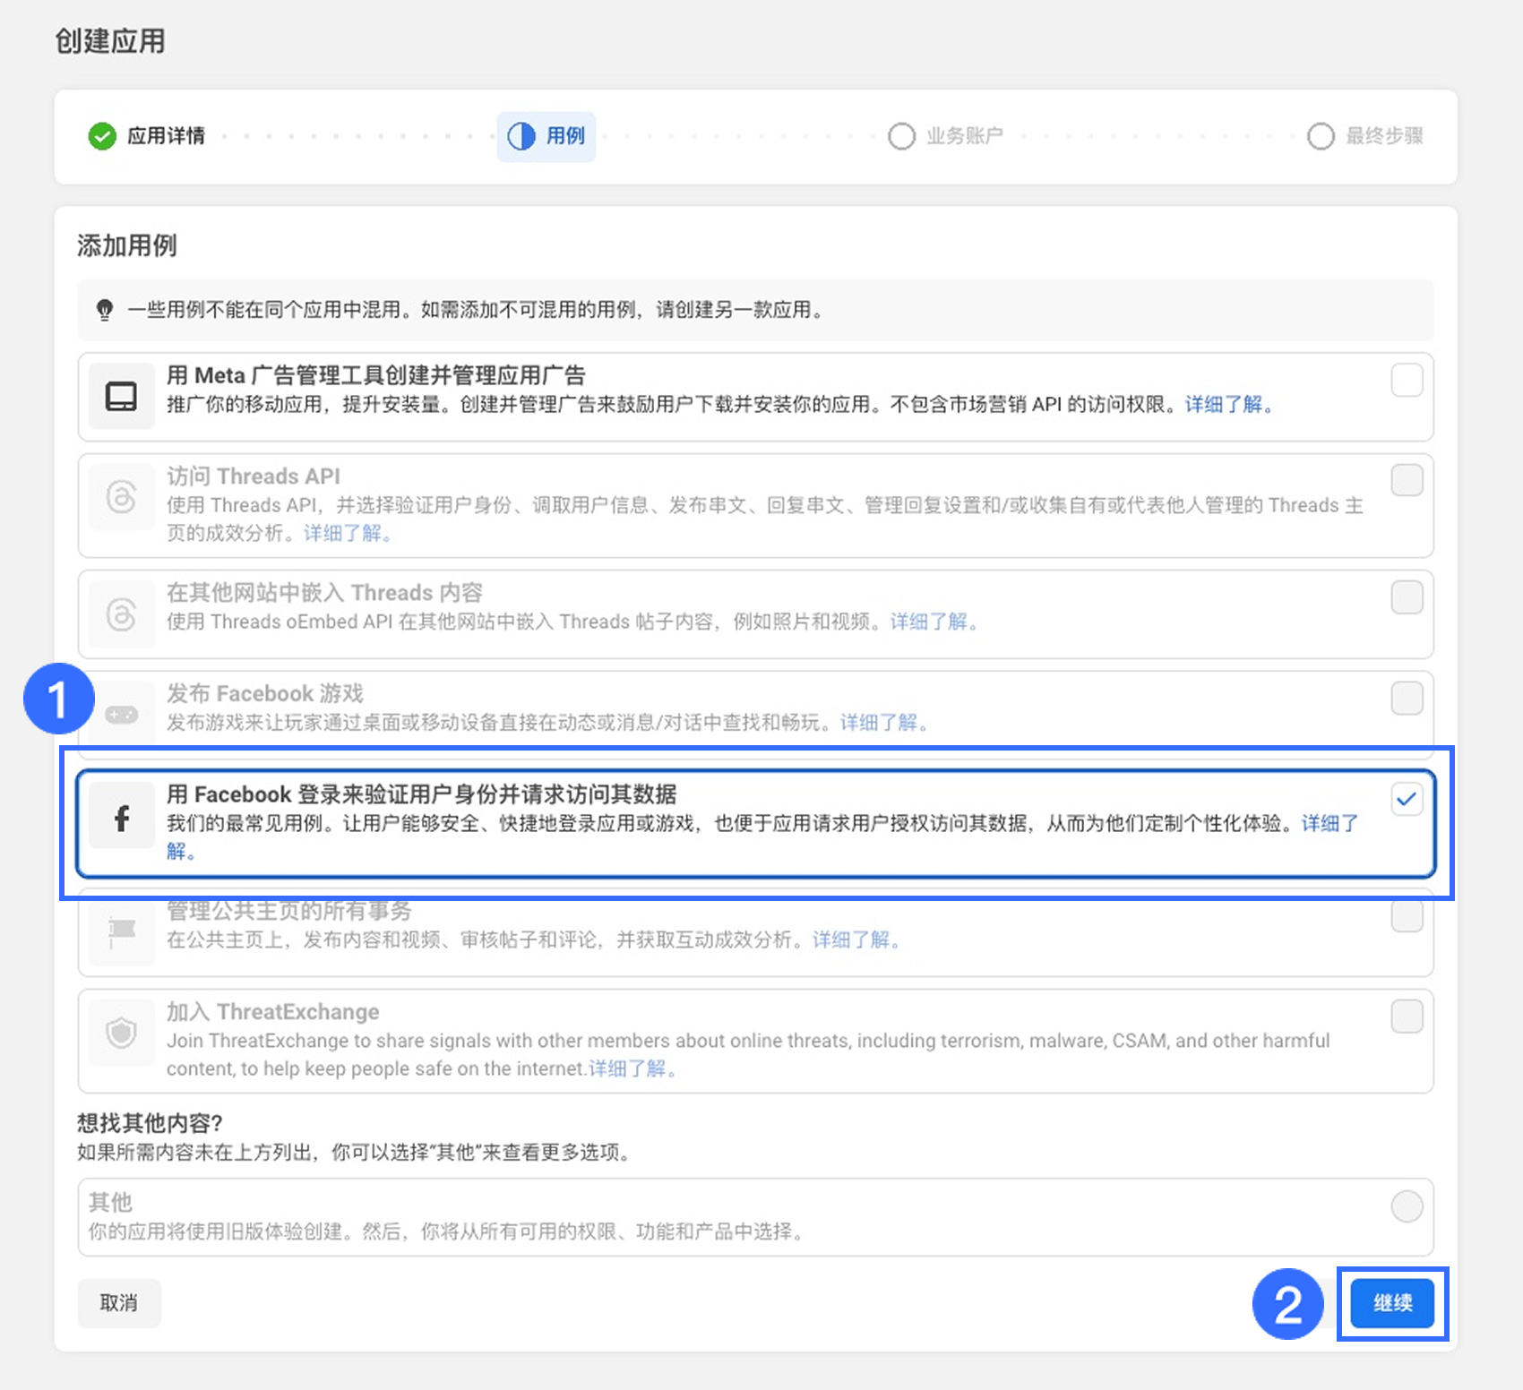Image resolution: width=1523 pixels, height=1390 pixels.
Task: Click the empty circle icon beside 最终步骤
Action: [1321, 136]
